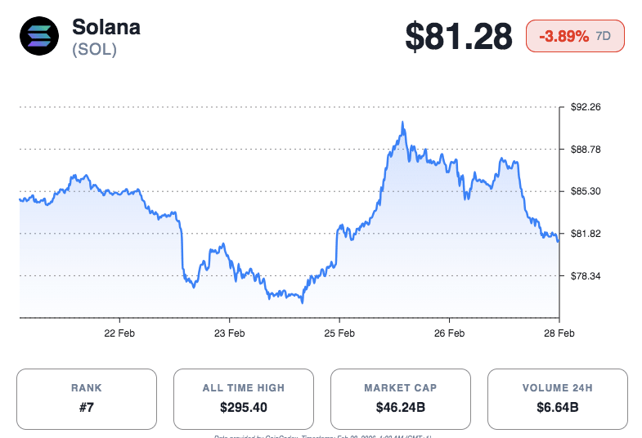
Task: Click the Solana logo icon
Action: point(39,36)
